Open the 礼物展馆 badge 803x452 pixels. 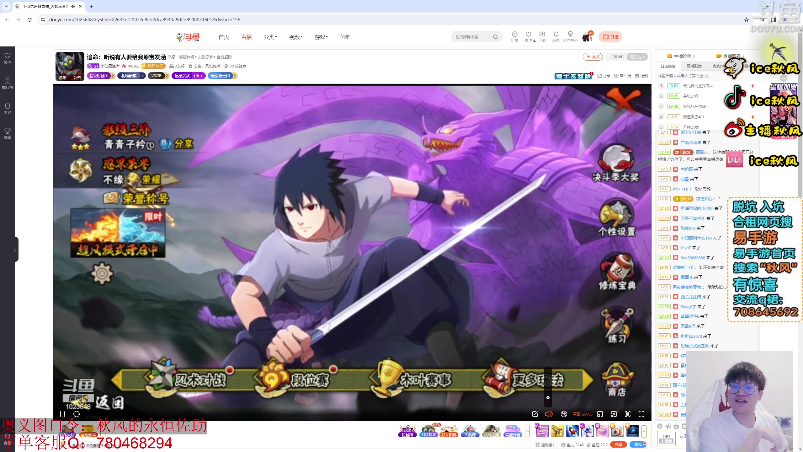[131, 76]
